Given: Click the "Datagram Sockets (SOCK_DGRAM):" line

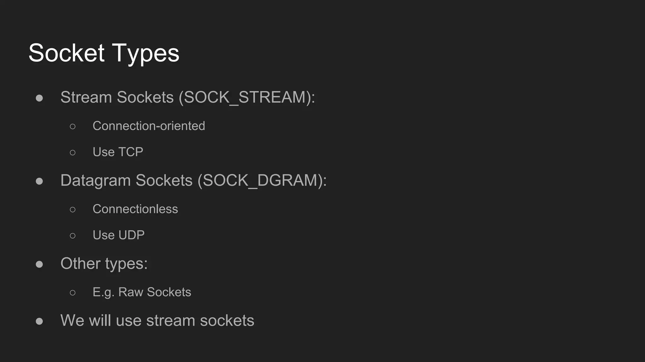Looking at the screenshot, I should click(x=193, y=180).
